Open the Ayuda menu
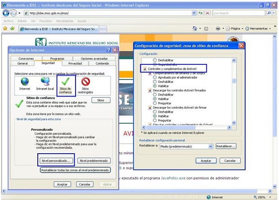279x200 pixels. pos(81,21)
